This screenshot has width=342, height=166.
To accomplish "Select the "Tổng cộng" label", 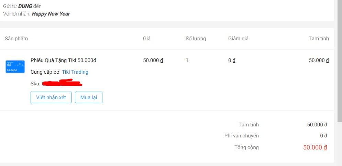I will (246, 147).
